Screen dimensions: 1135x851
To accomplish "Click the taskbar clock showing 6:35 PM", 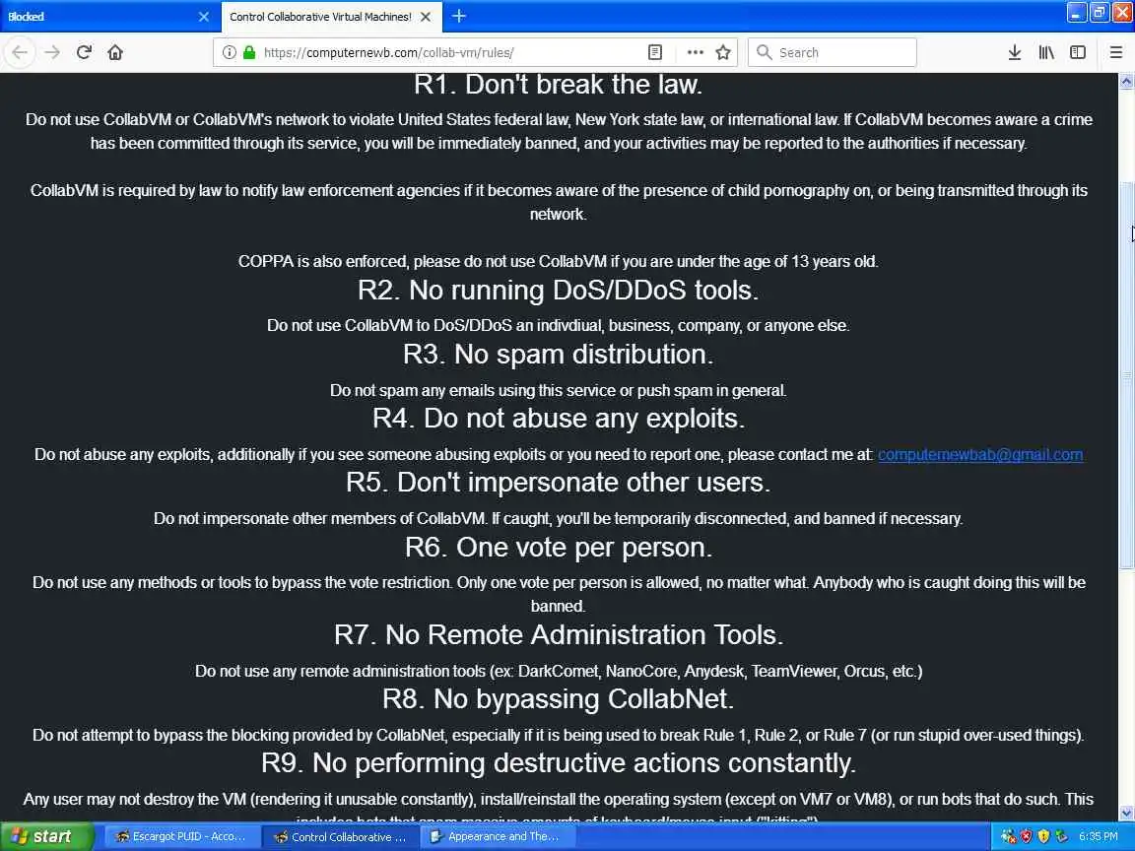I will 1099,836.
